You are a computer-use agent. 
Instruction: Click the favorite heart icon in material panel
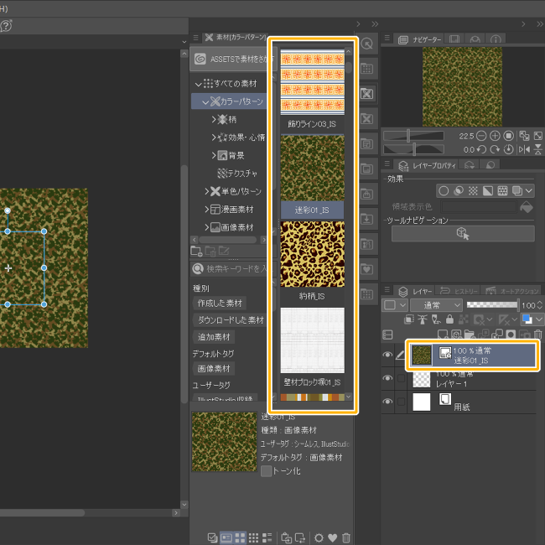(333, 538)
